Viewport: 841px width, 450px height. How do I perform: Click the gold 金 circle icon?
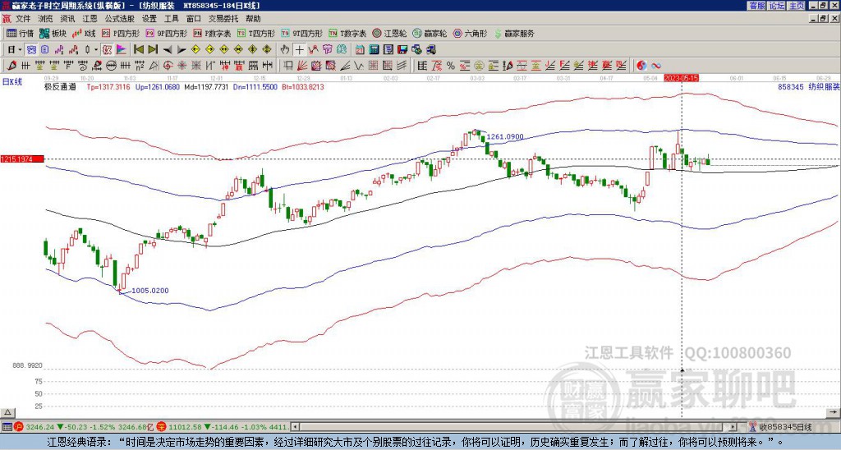[479, 66]
